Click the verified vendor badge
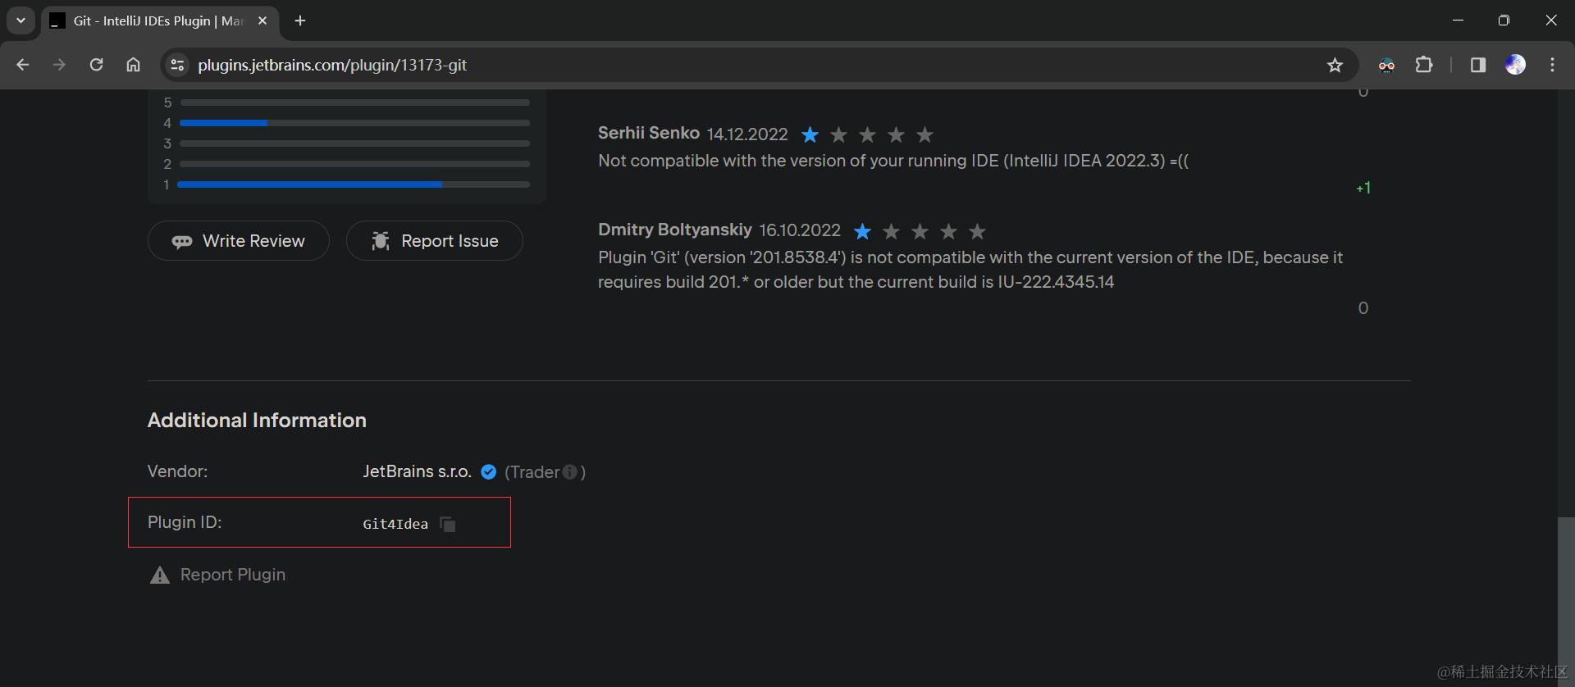 pyautogui.click(x=489, y=472)
